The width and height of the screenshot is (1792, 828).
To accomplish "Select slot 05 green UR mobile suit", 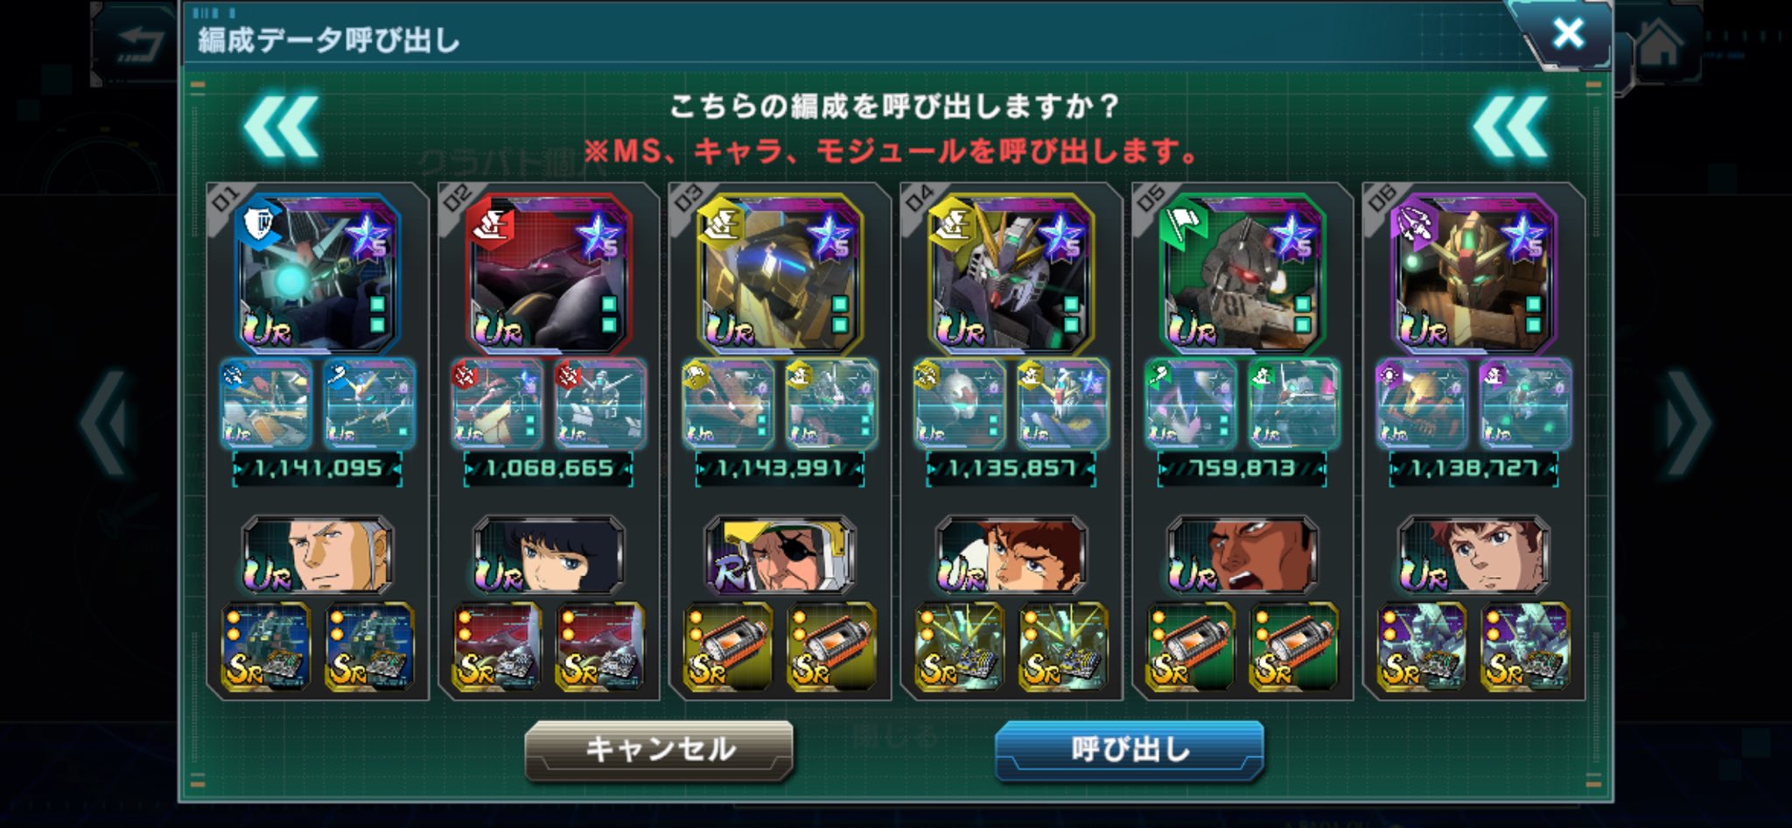I will point(1242,274).
